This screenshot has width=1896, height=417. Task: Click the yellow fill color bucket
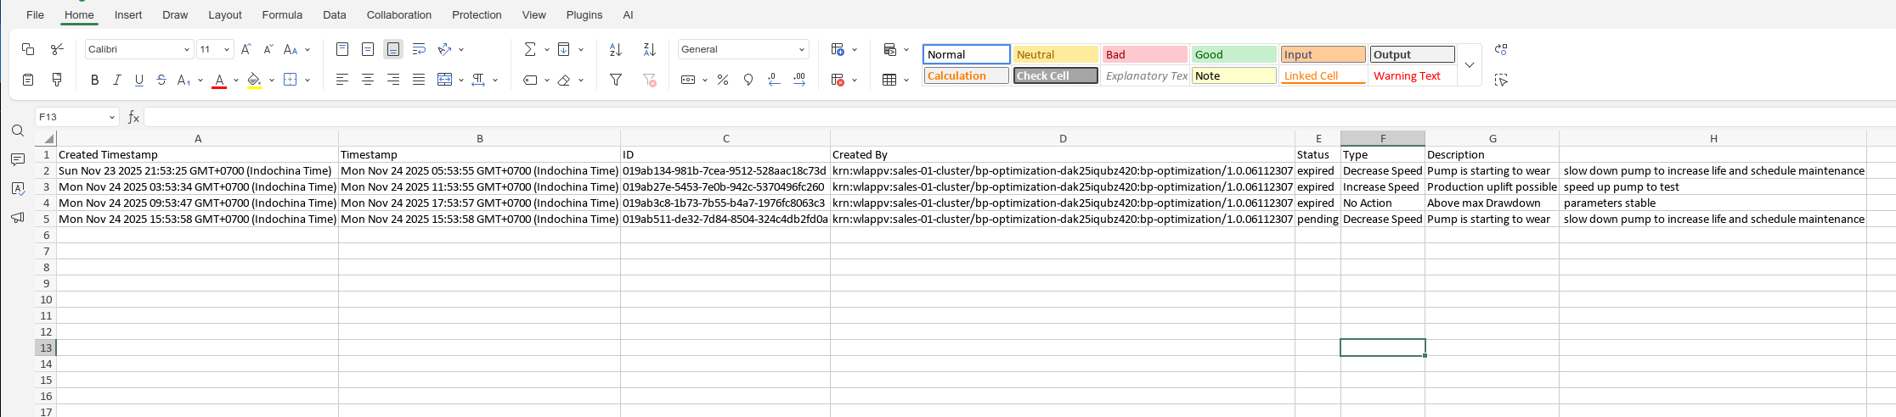pyautogui.click(x=254, y=80)
